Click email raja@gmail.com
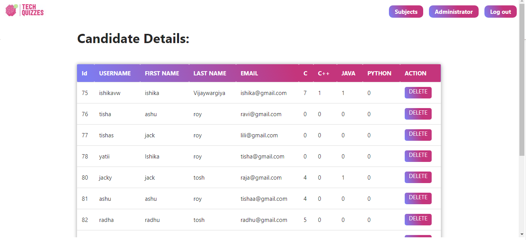The width and height of the screenshot is (526, 240). [x=261, y=177]
